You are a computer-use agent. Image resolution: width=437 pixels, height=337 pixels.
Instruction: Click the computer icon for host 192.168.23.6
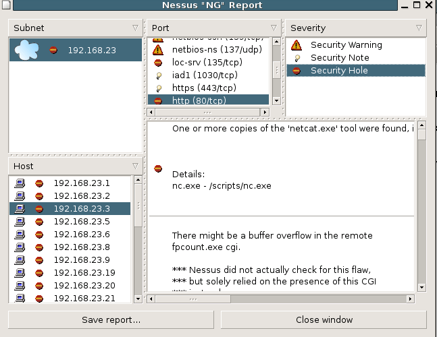(x=20, y=235)
